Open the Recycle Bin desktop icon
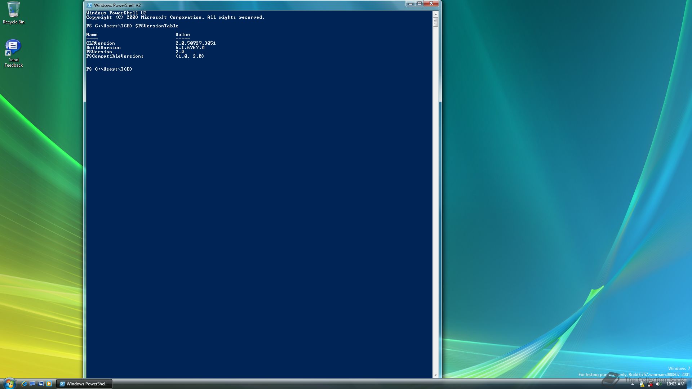Image resolution: width=692 pixels, height=389 pixels. 14,13
